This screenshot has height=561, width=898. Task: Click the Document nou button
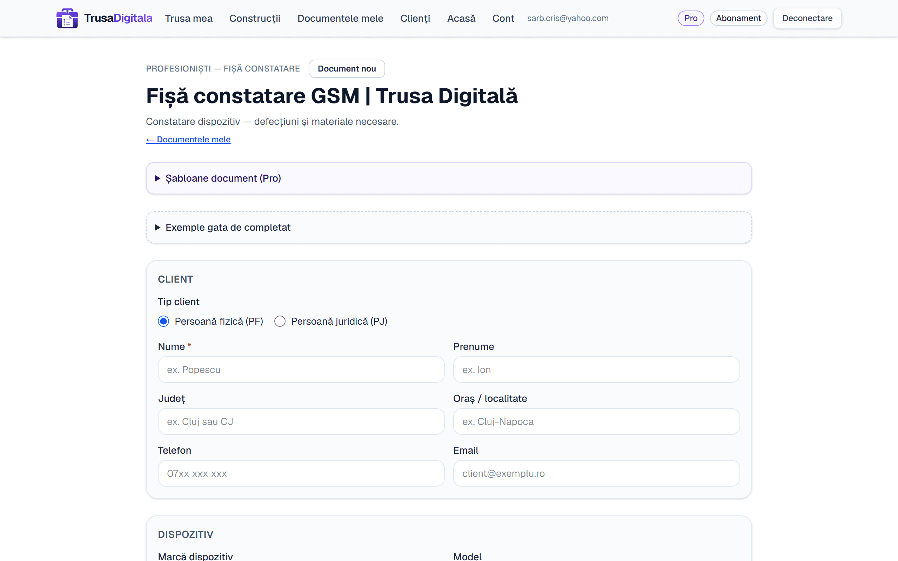click(347, 69)
